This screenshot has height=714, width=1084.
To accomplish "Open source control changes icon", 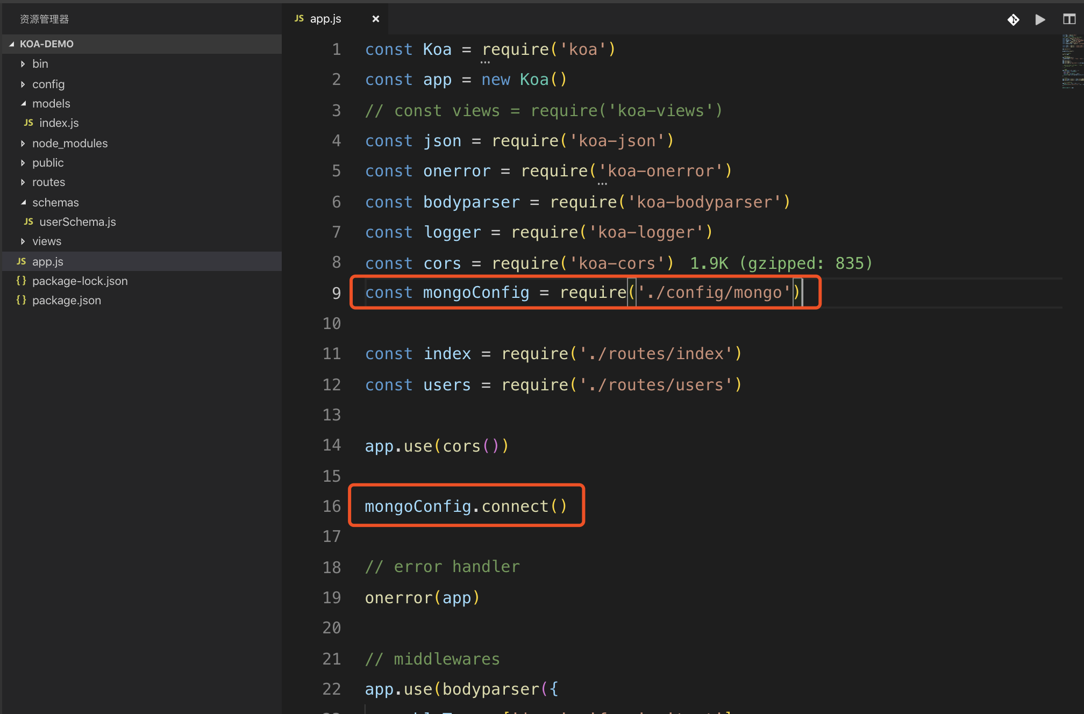I will [x=1013, y=20].
